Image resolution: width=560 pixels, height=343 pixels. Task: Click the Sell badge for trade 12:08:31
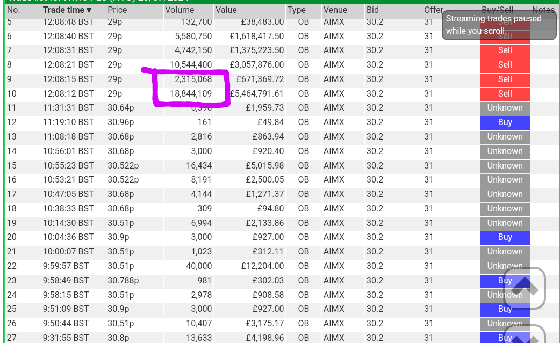pos(505,50)
